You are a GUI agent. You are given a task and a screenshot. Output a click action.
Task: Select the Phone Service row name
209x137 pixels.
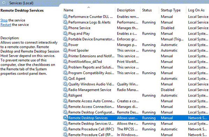[79, 28]
